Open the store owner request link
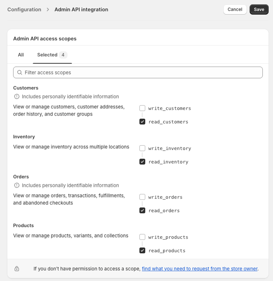This screenshot has width=273, height=281. (x=200, y=269)
